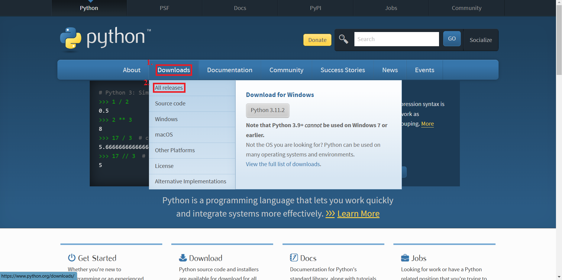The width and height of the screenshot is (562, 280).
Task: Select Other Platforms menu entry
Action: pos(192,150)
